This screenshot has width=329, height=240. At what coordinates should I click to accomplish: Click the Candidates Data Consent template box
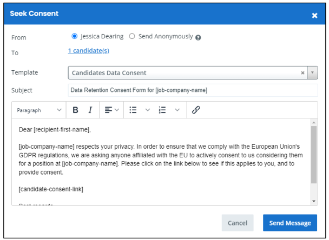193,73
